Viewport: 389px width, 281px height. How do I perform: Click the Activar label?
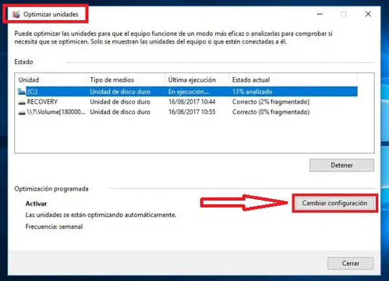(x=36, y=204)
